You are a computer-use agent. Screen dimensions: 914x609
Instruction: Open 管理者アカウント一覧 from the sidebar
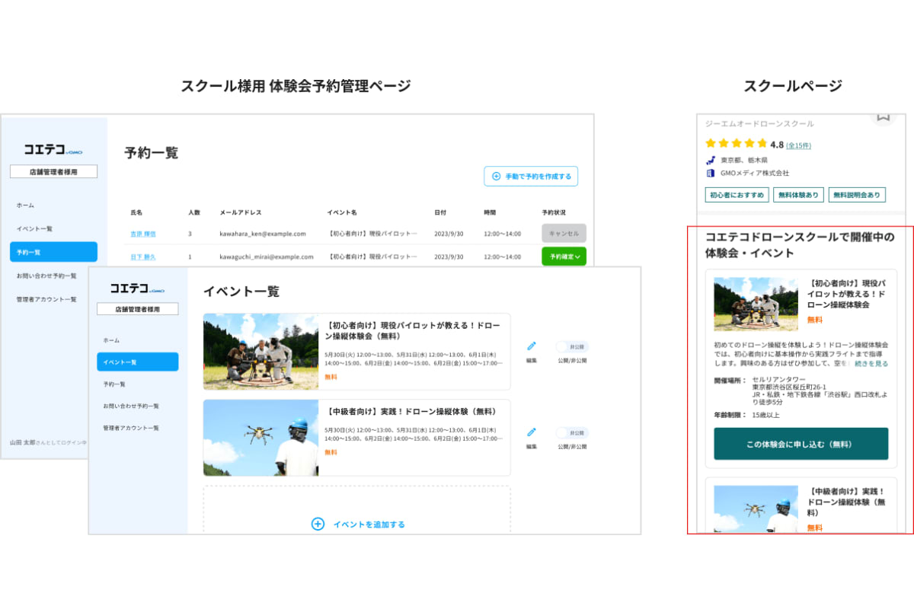click(132, 427)
